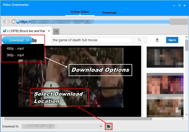Screen dimensions: 189x132
Task: Go back with the browser back arrow
Action: (5, 22)
